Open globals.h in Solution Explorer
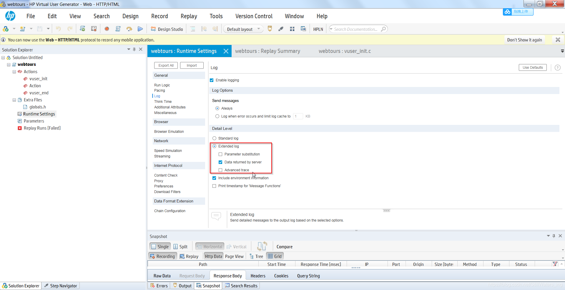565x290 pixels. 38,107
